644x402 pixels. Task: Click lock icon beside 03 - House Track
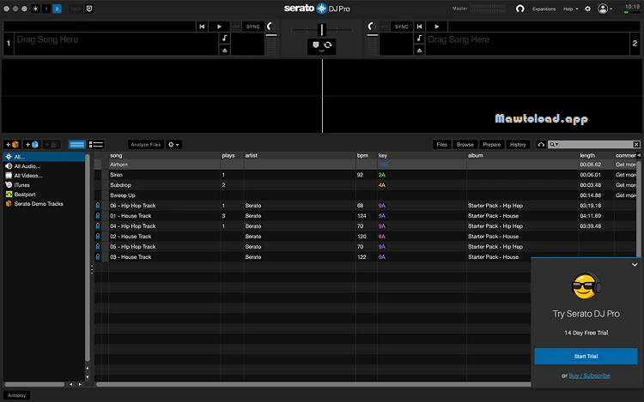click(x=98, y=256)
